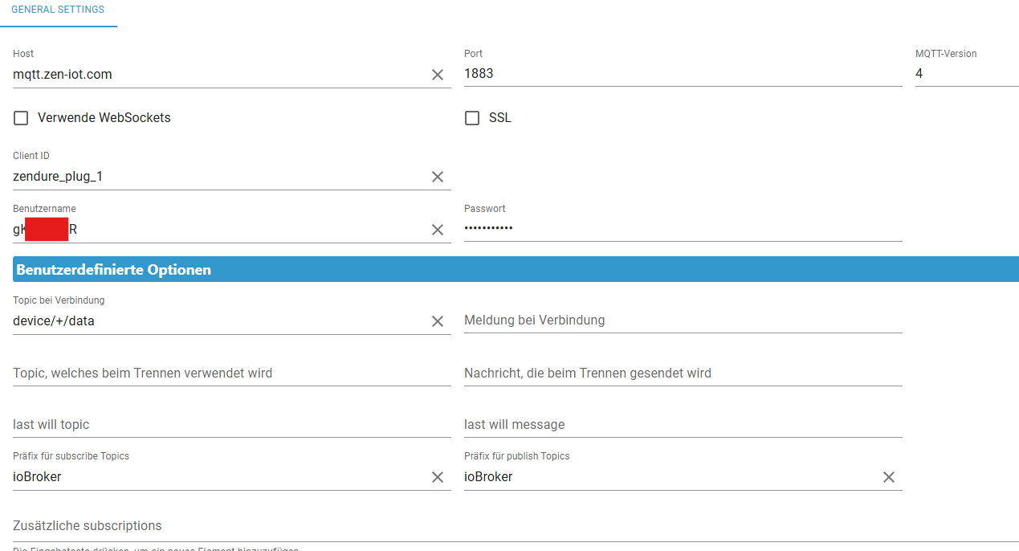Clear the Host field with its X icon
This screenshot has width=1019, height=551.
[438, 75]
